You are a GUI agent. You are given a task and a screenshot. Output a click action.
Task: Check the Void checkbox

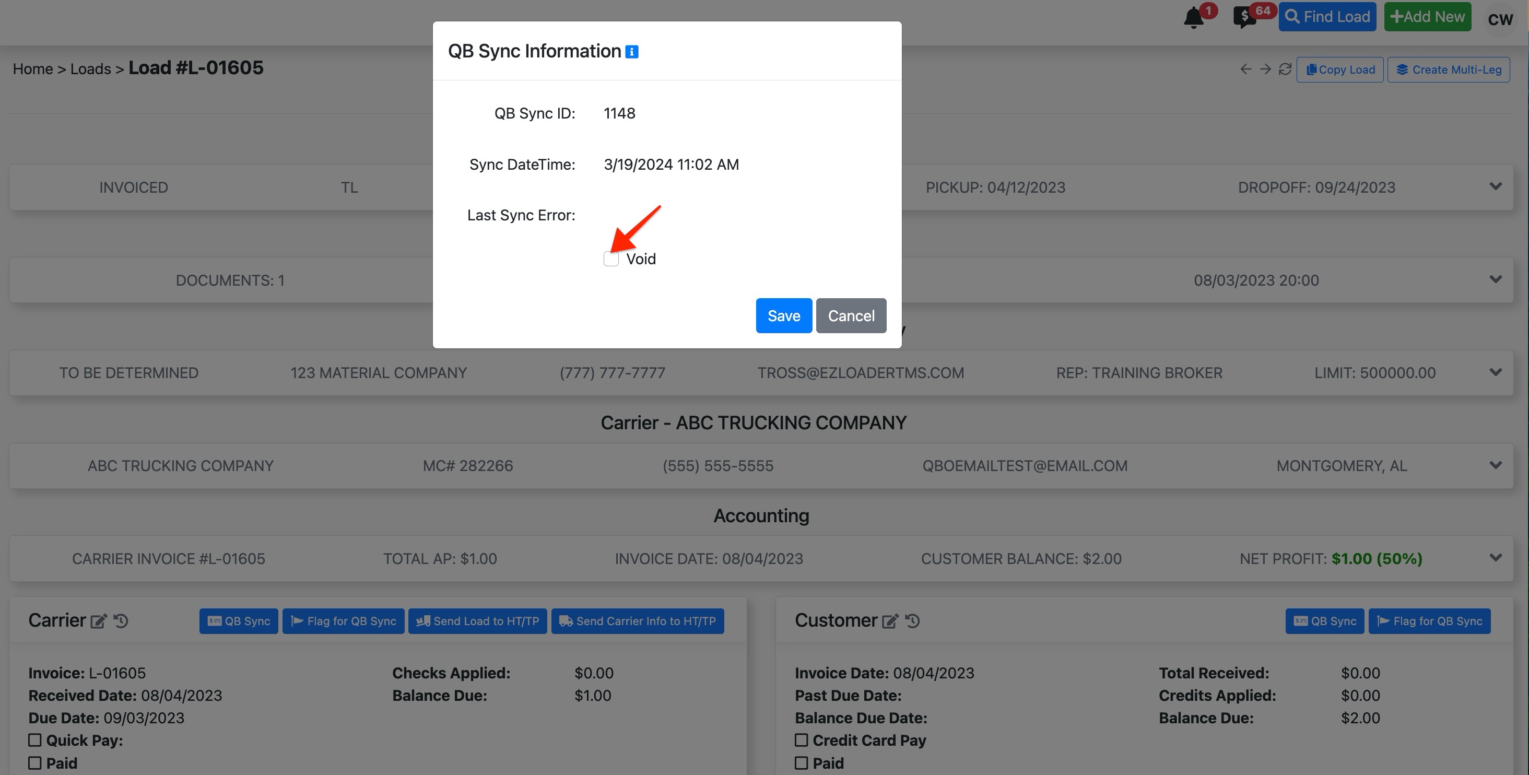click(611, 260)
